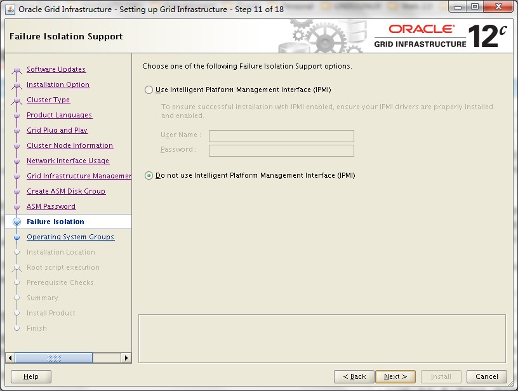Click current step bullet beside Failure Isolation
The height and width of the screenshot is (391, 518).
pyautogui.click(x=17, y=222)
